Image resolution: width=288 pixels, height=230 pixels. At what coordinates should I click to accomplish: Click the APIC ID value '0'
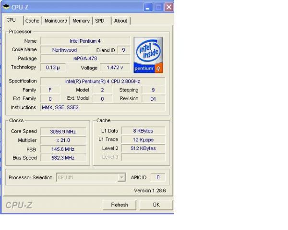coord(158,177)
